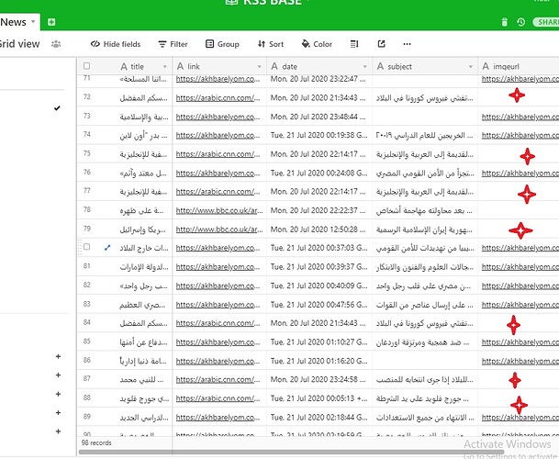Open the Color options
Image resolution: width=559 pixels, height=459 pixels.
coord(317,44)
